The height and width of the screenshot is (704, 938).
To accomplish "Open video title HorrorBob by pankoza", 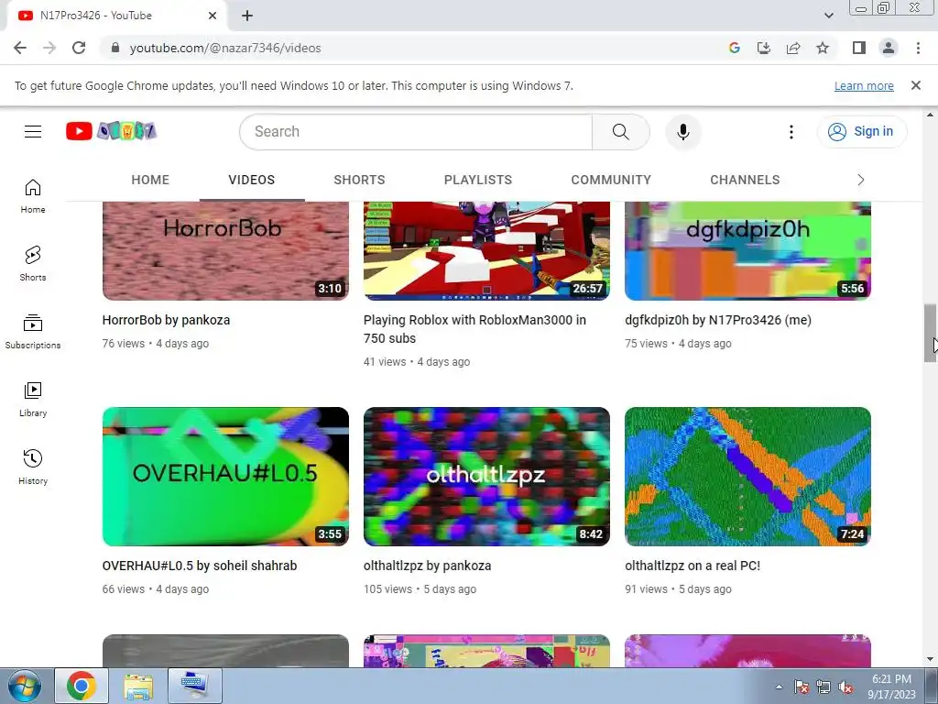I will point(166,320).
